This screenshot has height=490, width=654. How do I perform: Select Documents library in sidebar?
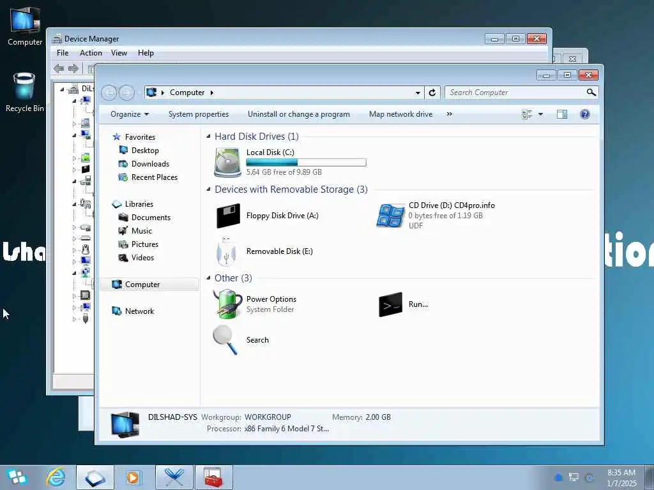(x=151, y=218)
